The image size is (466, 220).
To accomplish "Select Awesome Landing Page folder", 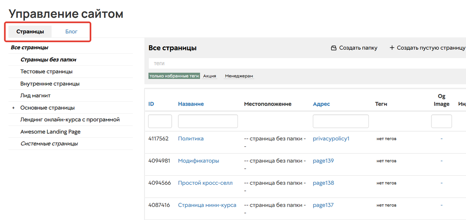I will pos(51,132).
